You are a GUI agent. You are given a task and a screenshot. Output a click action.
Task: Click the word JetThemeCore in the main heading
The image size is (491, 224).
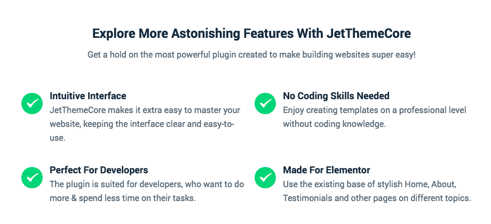click(x=369, y=34)
